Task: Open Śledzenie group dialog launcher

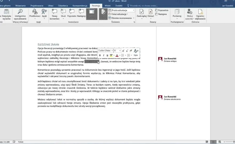Action: pyautogui.click(x=134, y=22)
